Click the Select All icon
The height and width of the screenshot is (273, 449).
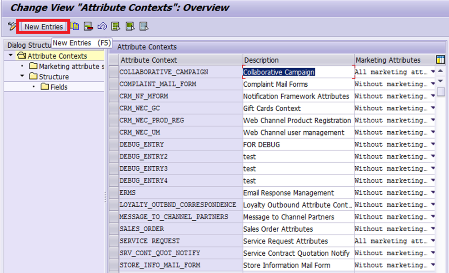(x=116, y=26)
